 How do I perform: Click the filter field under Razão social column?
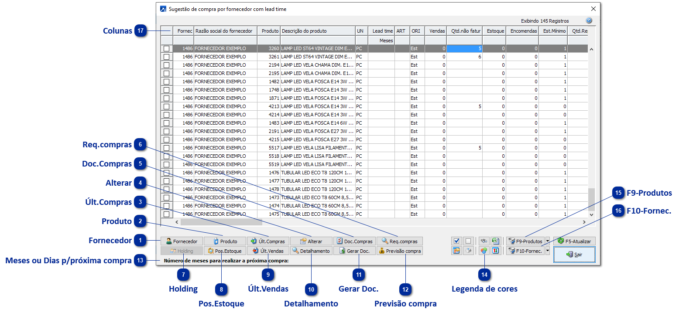pyautogui.click(x=225, y=41)
